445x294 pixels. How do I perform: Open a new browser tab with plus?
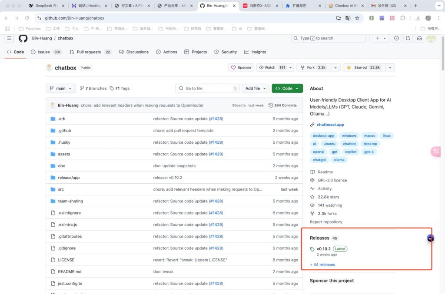(x=415, y=6)
